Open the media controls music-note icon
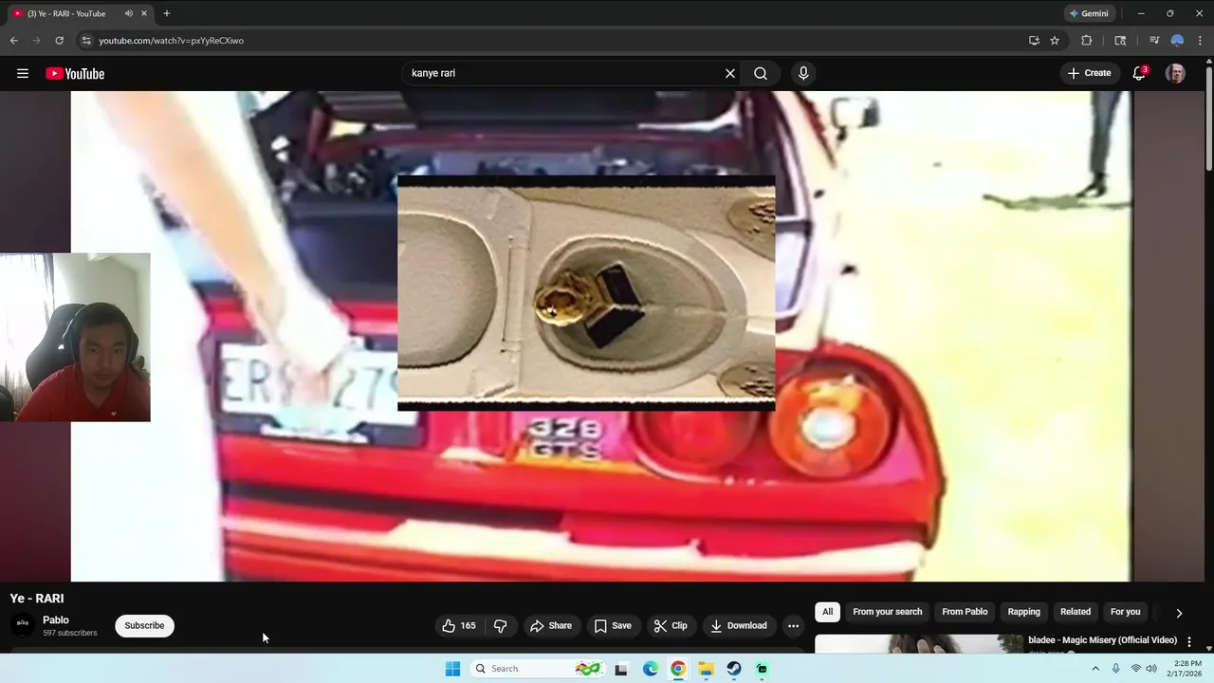 click(1154, 41)
